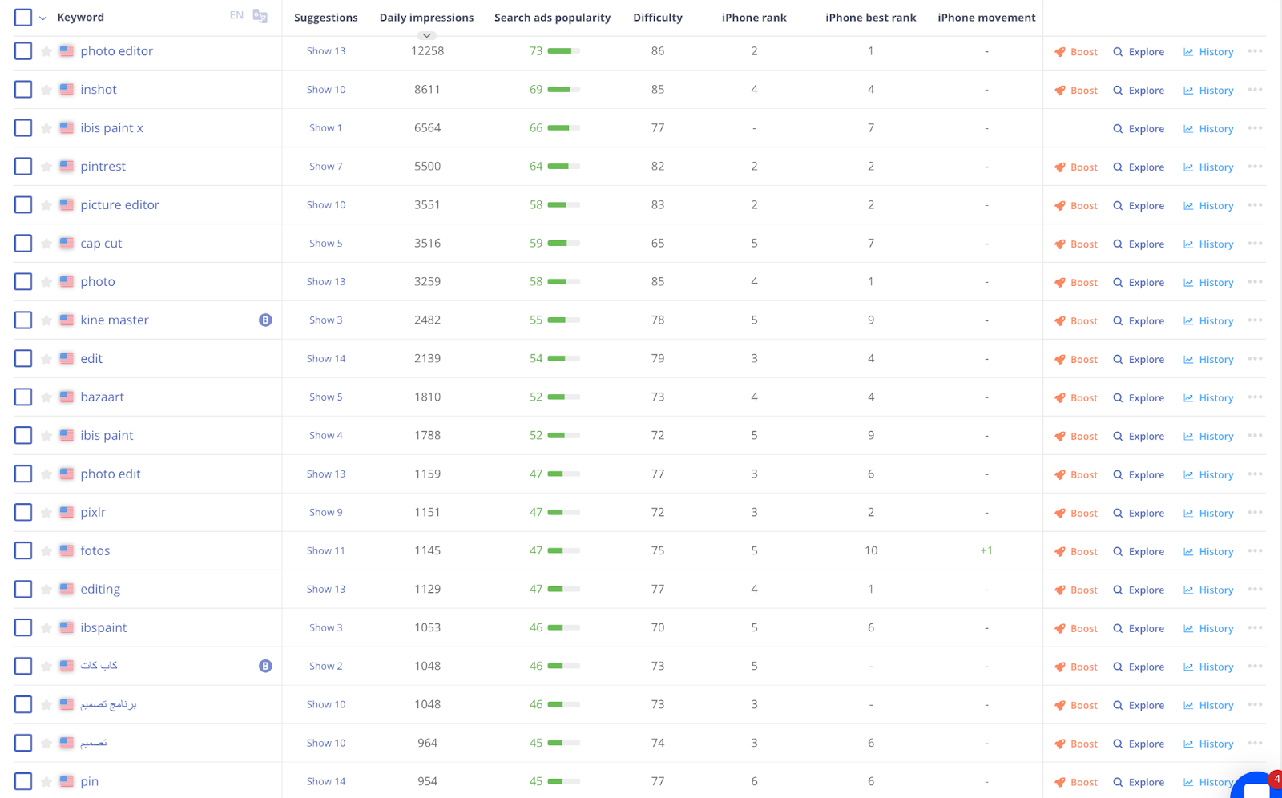Image resolution: width=1282 pixels, height=798 pixels.
Task: Sort by Suggestions column header
Action: point(326,18)
